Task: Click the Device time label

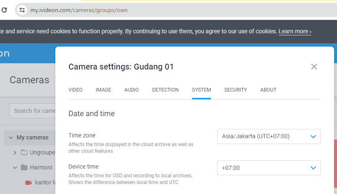Action: 84,167
